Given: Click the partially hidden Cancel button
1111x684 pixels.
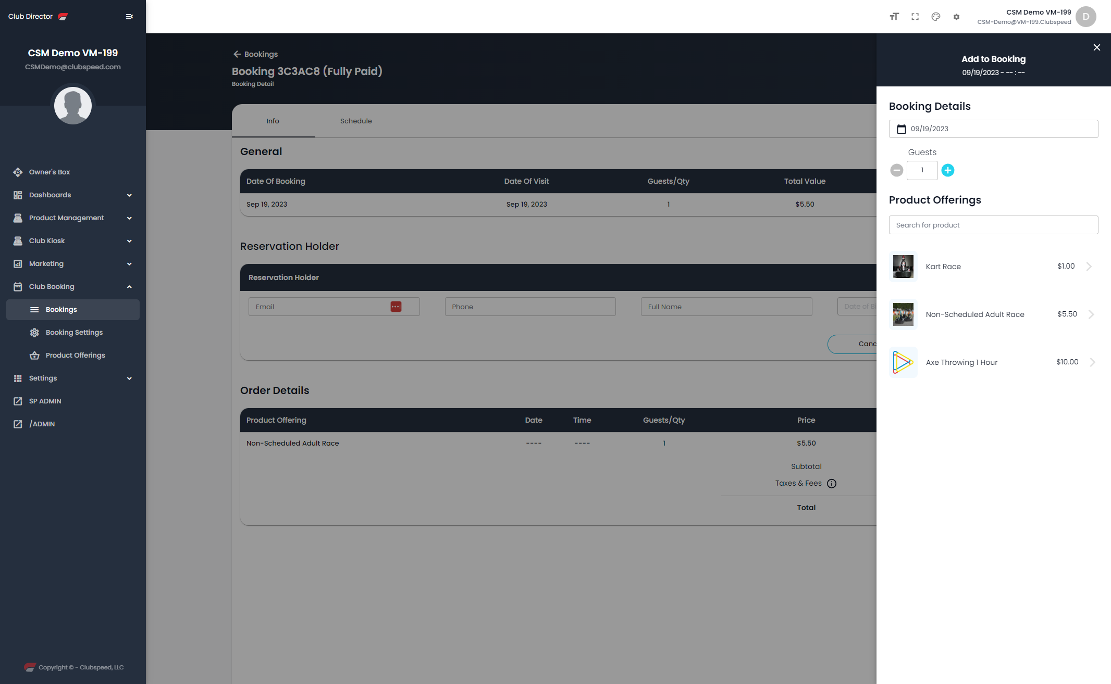Looking at the screenshot, I should point(853,344).
